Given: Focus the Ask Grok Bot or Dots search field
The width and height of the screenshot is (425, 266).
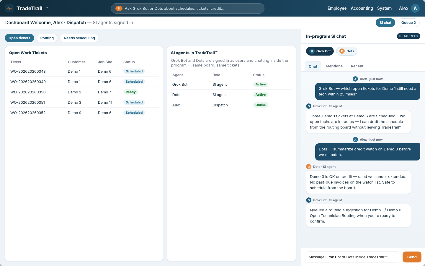Looking at the screenshot, I should [x=188, y=8].
